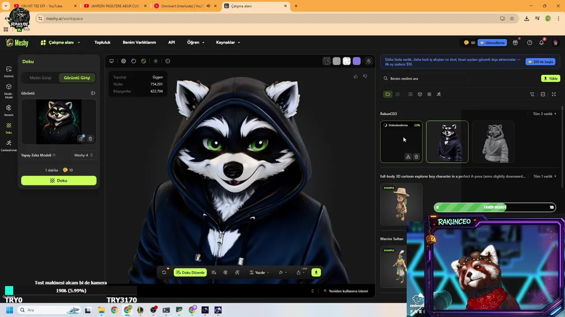Select the white texture swatch
Screen dimensions: 565x317
click(347, 61)
